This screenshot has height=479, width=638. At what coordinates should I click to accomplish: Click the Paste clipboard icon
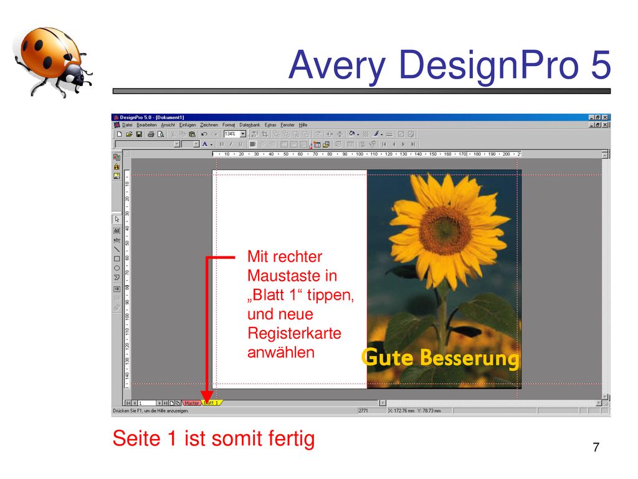(192, 134)
